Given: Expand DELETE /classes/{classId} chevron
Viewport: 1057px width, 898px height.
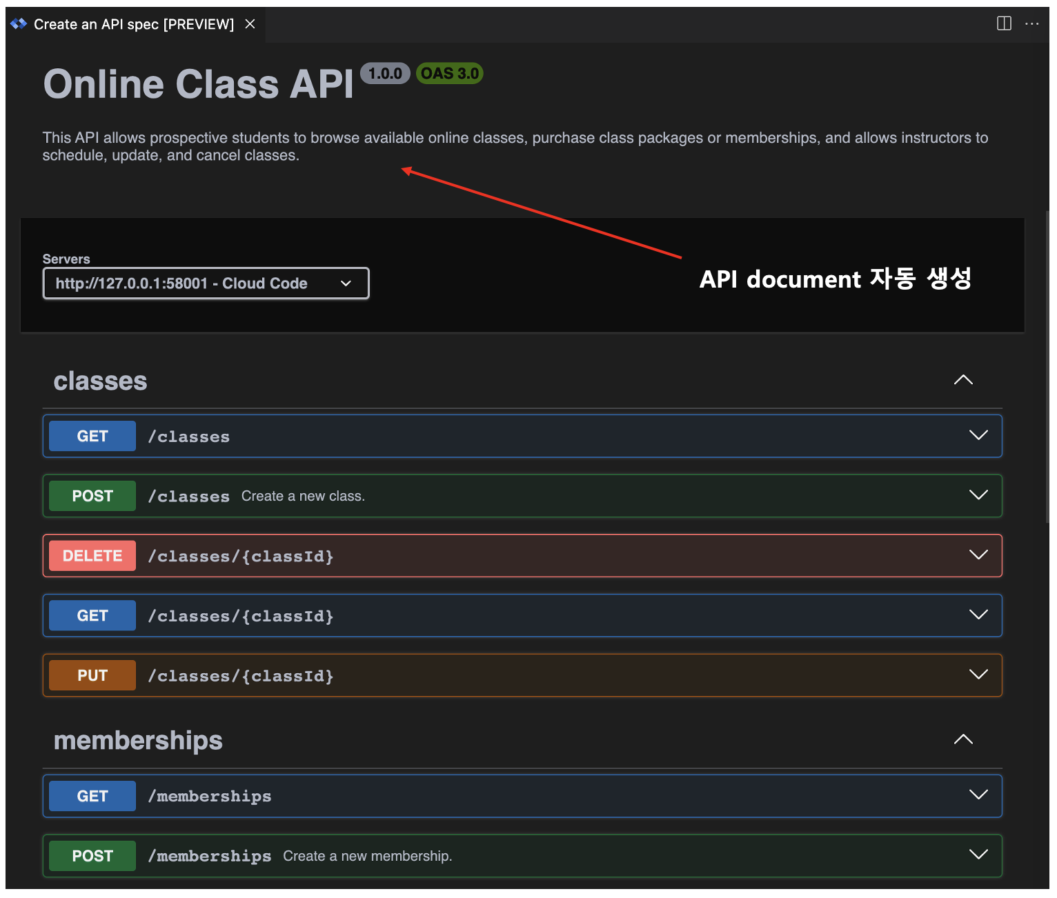Looking at the screenshot, I should (x=978, y=555).
